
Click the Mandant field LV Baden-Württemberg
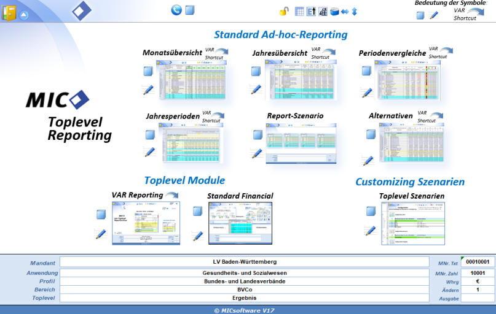(x=244, y=262)
